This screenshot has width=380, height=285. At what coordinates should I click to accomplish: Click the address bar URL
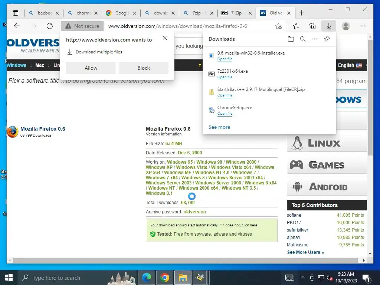tap(178, 26)
